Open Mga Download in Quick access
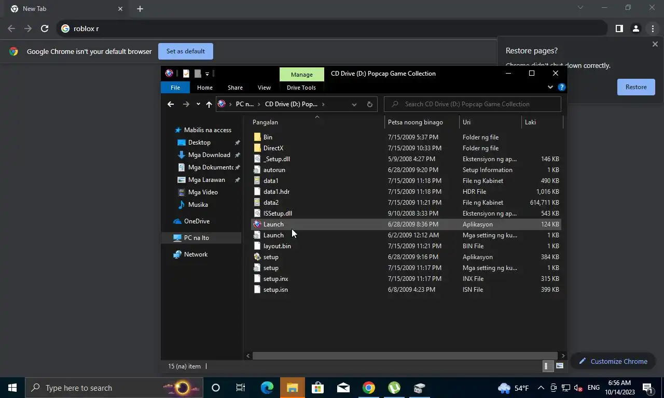This screenshot has height=398, width=664. point(209,155)
